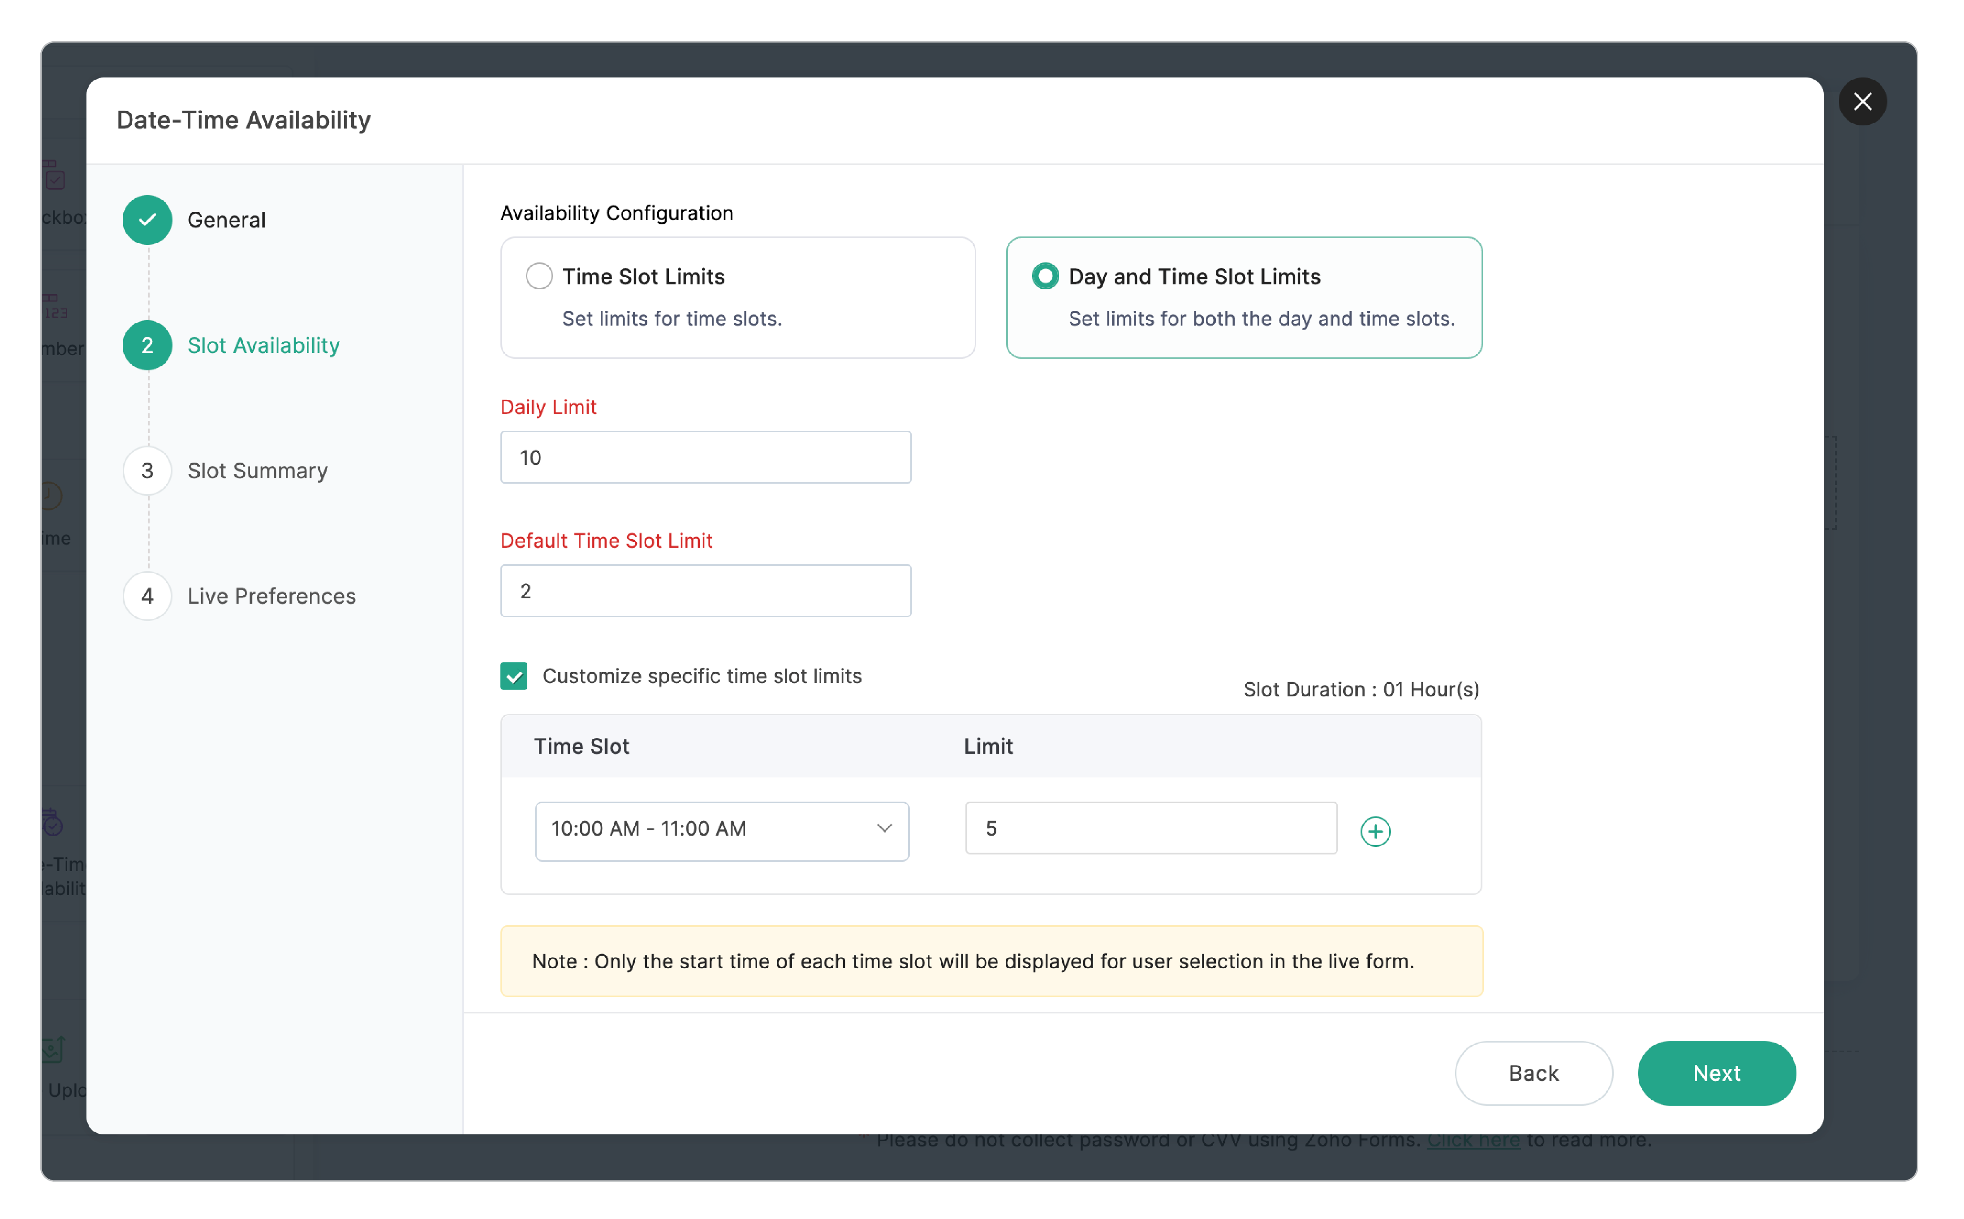Click the General step checkmark icon
The width and height of the screenshot is (1964, 1219).
coord(147,220)
